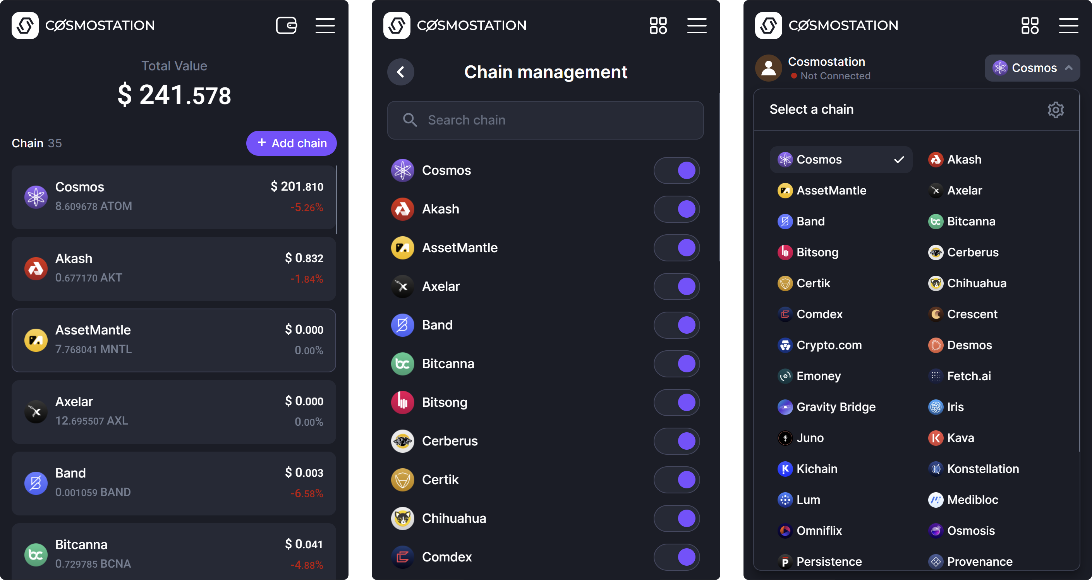
Task: Go back from Chain management
Action: (x=401, y=72)
